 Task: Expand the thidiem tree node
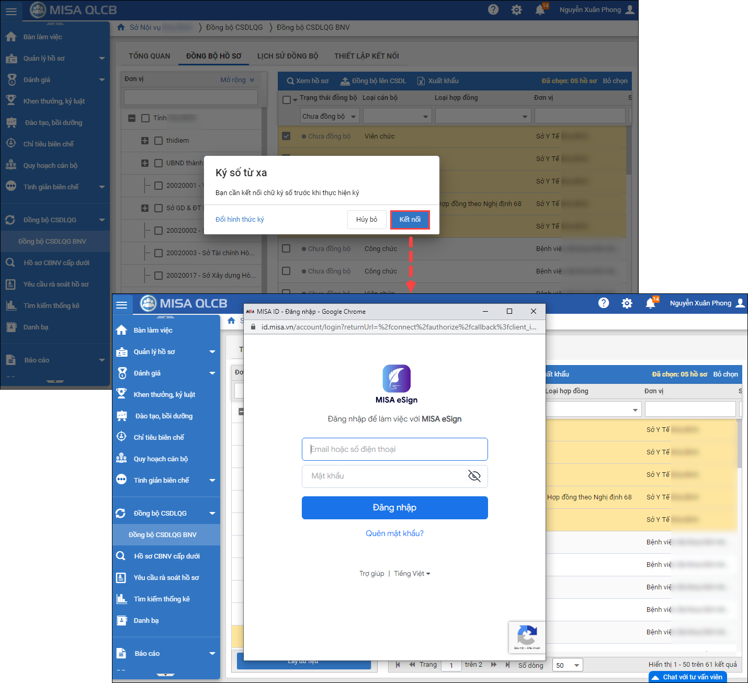tap(145, 141)
